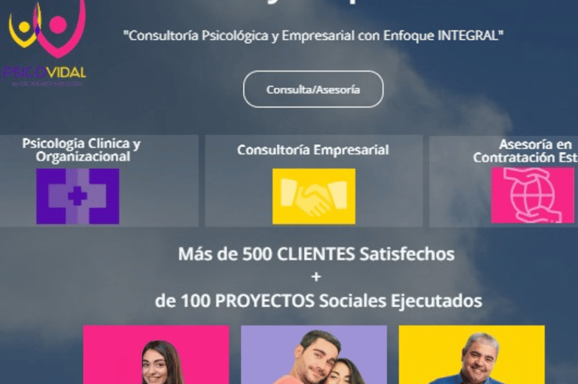Click the plus sign between statistics

coord(316,276)
